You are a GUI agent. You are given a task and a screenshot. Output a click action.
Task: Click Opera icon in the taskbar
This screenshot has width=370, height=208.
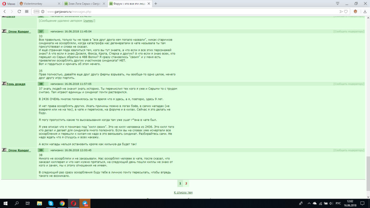pyautogui.click(x=73, y=203)
